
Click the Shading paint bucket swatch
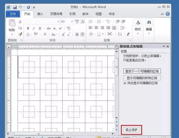(91, 34)
